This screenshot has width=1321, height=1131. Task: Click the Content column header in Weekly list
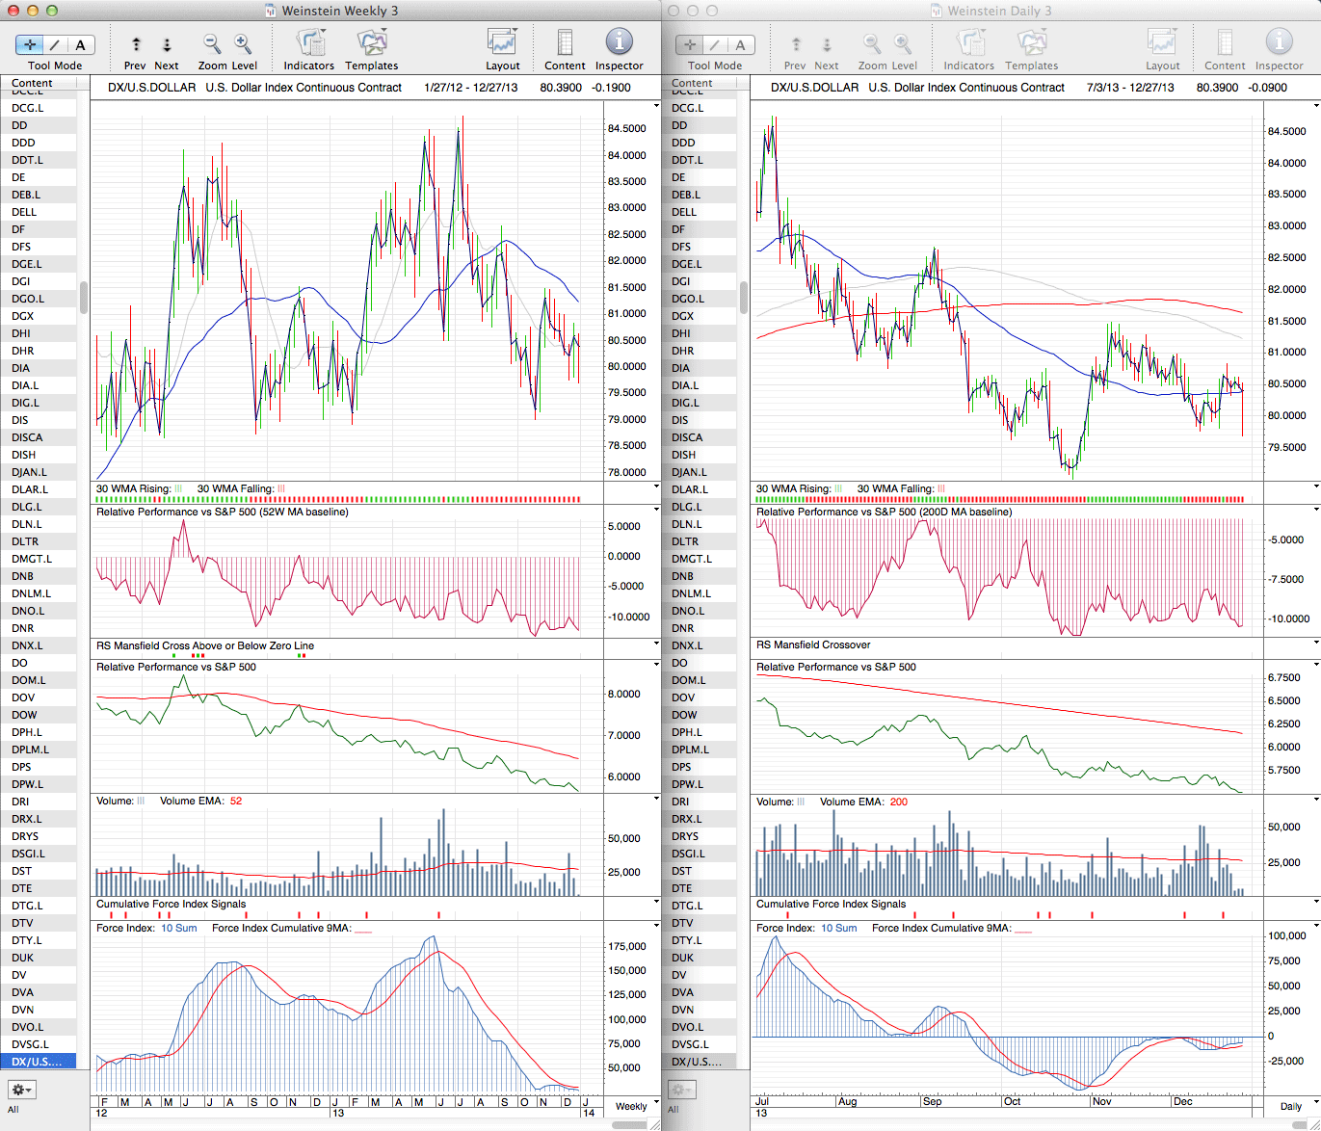click(33, 84)
